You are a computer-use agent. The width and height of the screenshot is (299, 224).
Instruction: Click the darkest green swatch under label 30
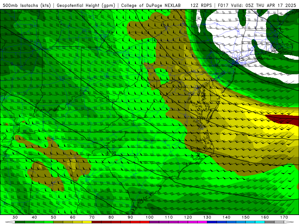pos(20,222)
